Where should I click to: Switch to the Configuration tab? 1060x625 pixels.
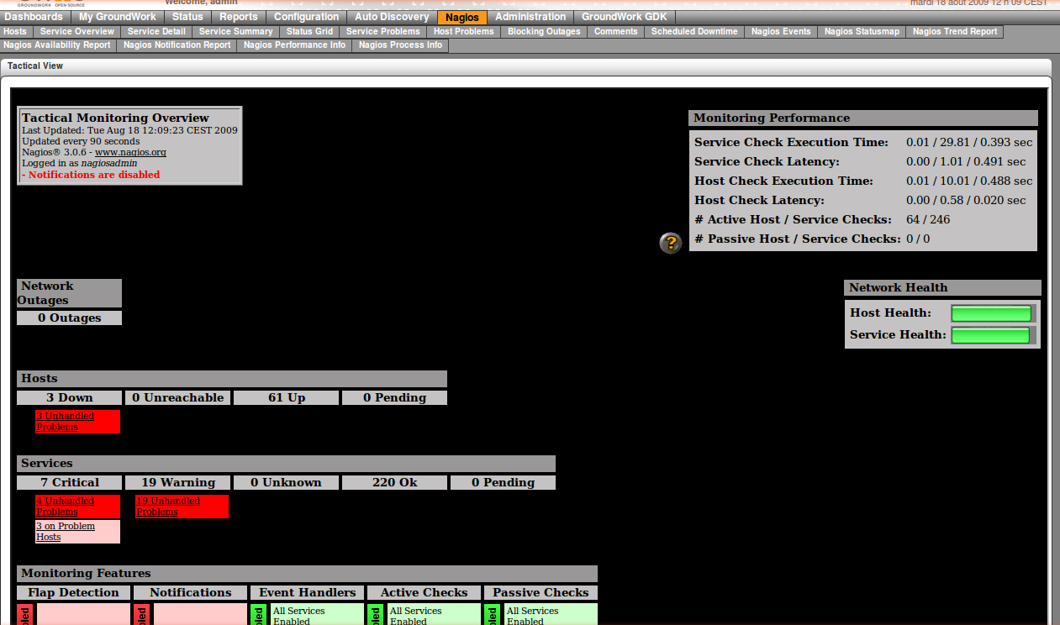(306, 17)
